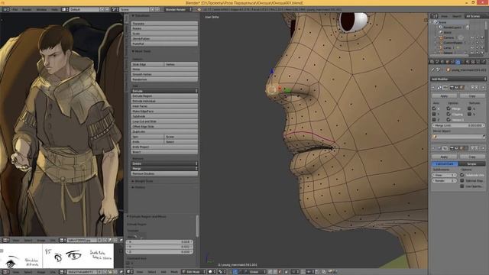Click the Mirror Object field cube icon
This screenshot has width=489, height=275.
tap(435, 137)
